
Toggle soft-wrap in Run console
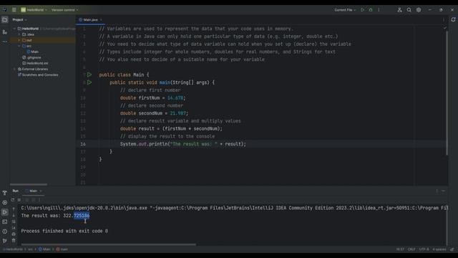click(x=14, y=221)
